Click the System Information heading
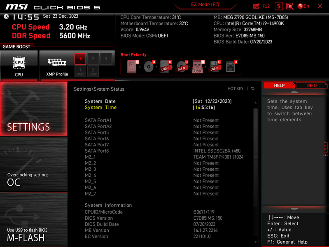329x247 pixels. (x=108, y=205)
